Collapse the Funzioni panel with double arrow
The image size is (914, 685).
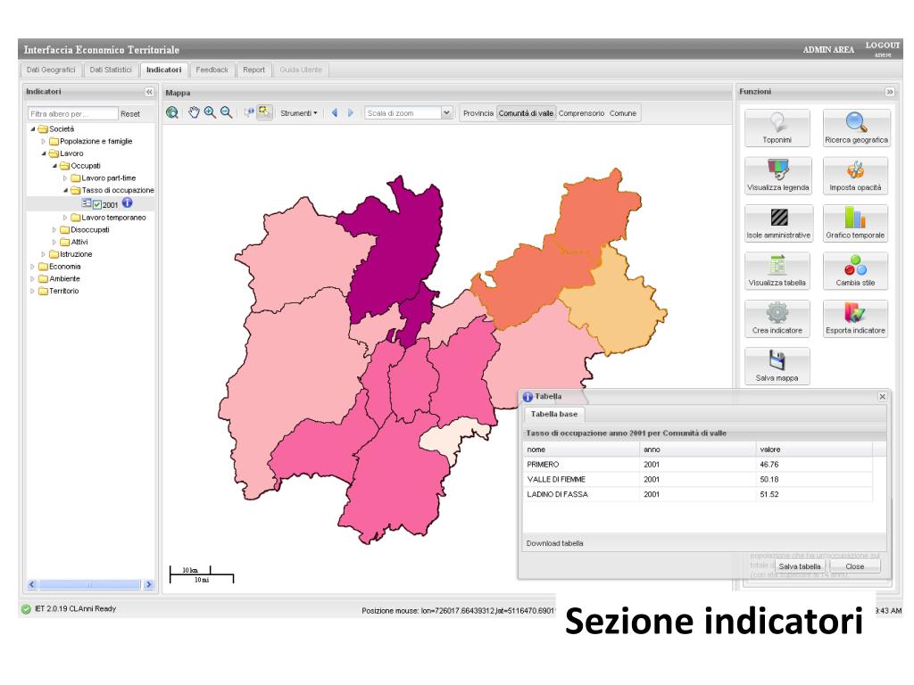(x=890, y=92)
